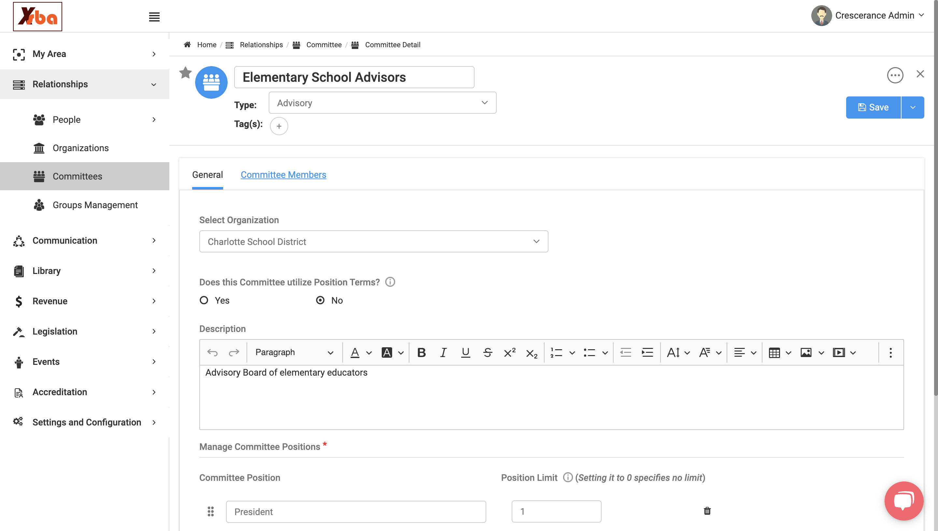Redo edit in description editor
Screen dimensions: 938x531
pos(234,352)
